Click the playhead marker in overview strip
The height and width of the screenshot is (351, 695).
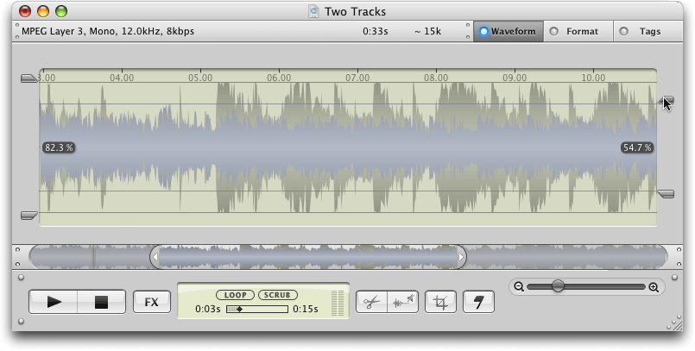[x=93, y=257]
